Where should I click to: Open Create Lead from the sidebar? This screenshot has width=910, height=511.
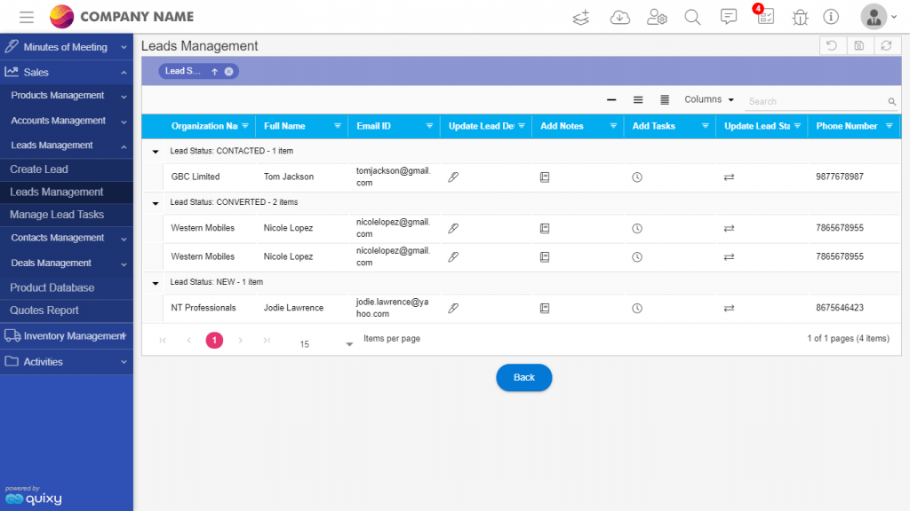[41, 169]
